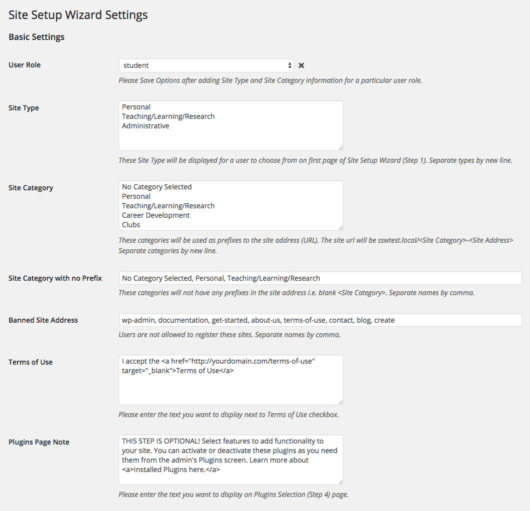The image size is (530, 511).
Task: Click the Plugins Page Note label
Action: 38,442
